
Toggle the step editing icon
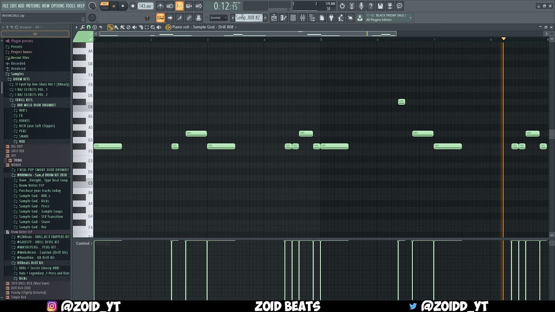tap(180, 18)
